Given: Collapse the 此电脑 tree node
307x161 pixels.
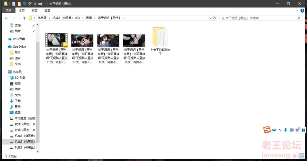Looking at the screenshot, I should (5, 71).
